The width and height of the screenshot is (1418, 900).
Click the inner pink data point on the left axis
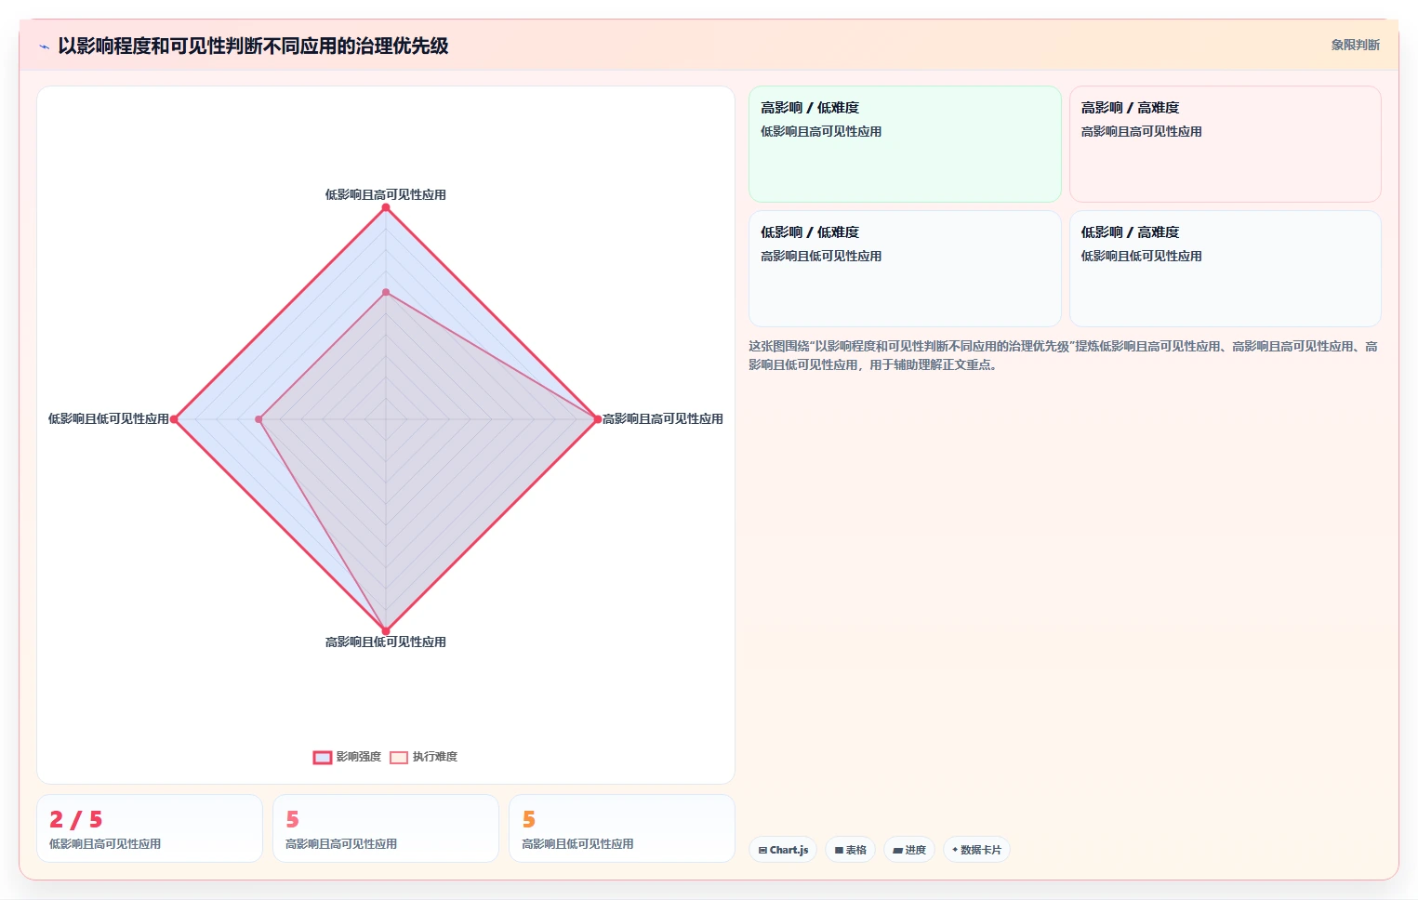pos(259,419)
